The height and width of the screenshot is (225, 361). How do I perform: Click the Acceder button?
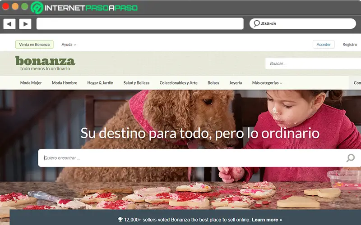coord(324,45)
